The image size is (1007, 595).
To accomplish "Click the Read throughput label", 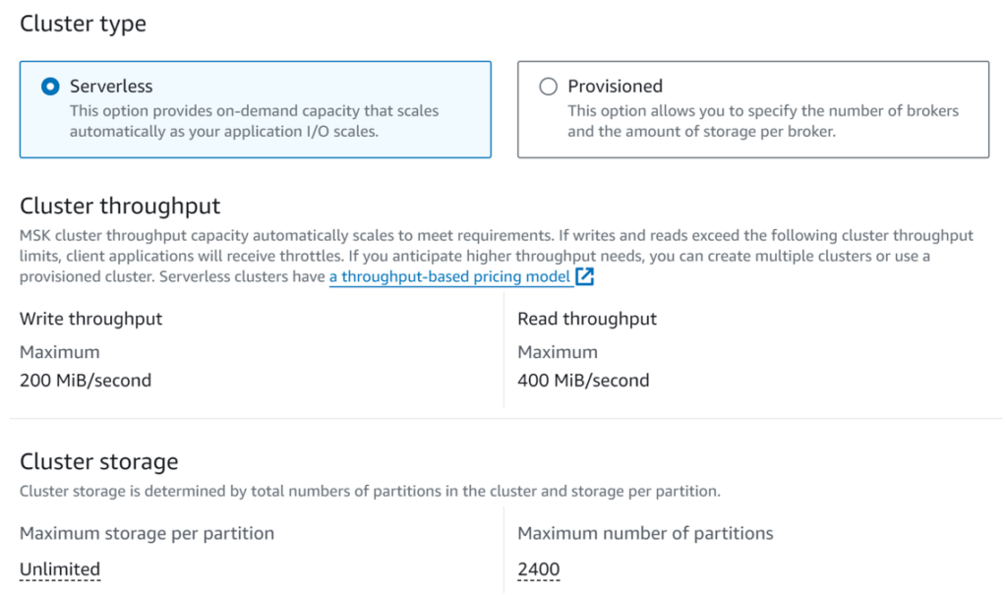I will (x=587, y=319).
